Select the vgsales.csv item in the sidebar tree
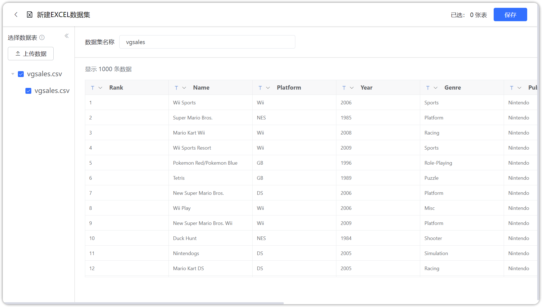The height and width of the screenshot is (307, 542). click(45, 74)
